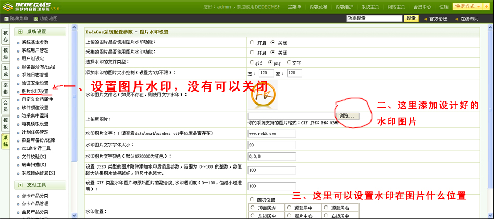Click the 隐藏菜单 hide-menu icon
The height and width of the screenshot is (219, 495).
[6, 19]
